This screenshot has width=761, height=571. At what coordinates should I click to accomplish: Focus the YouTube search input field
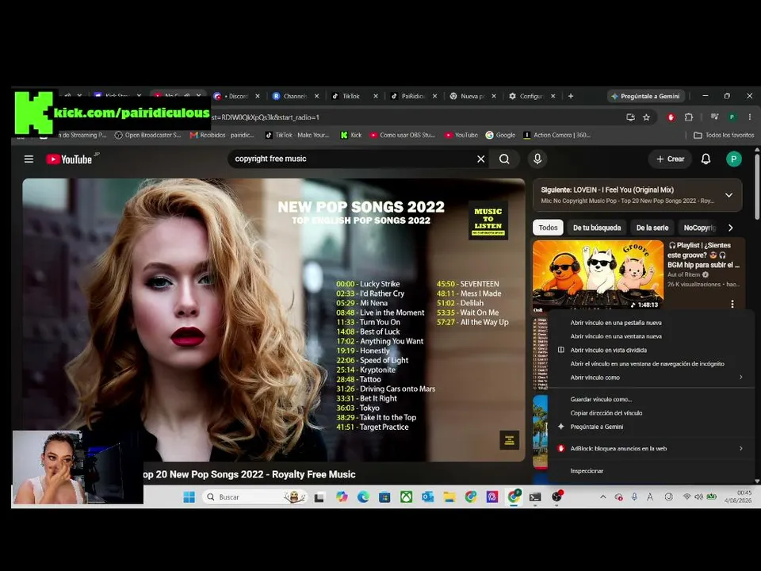[352, 159]
